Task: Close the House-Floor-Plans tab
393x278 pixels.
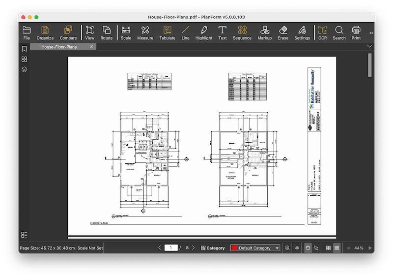Action: (x=91, y=47)
